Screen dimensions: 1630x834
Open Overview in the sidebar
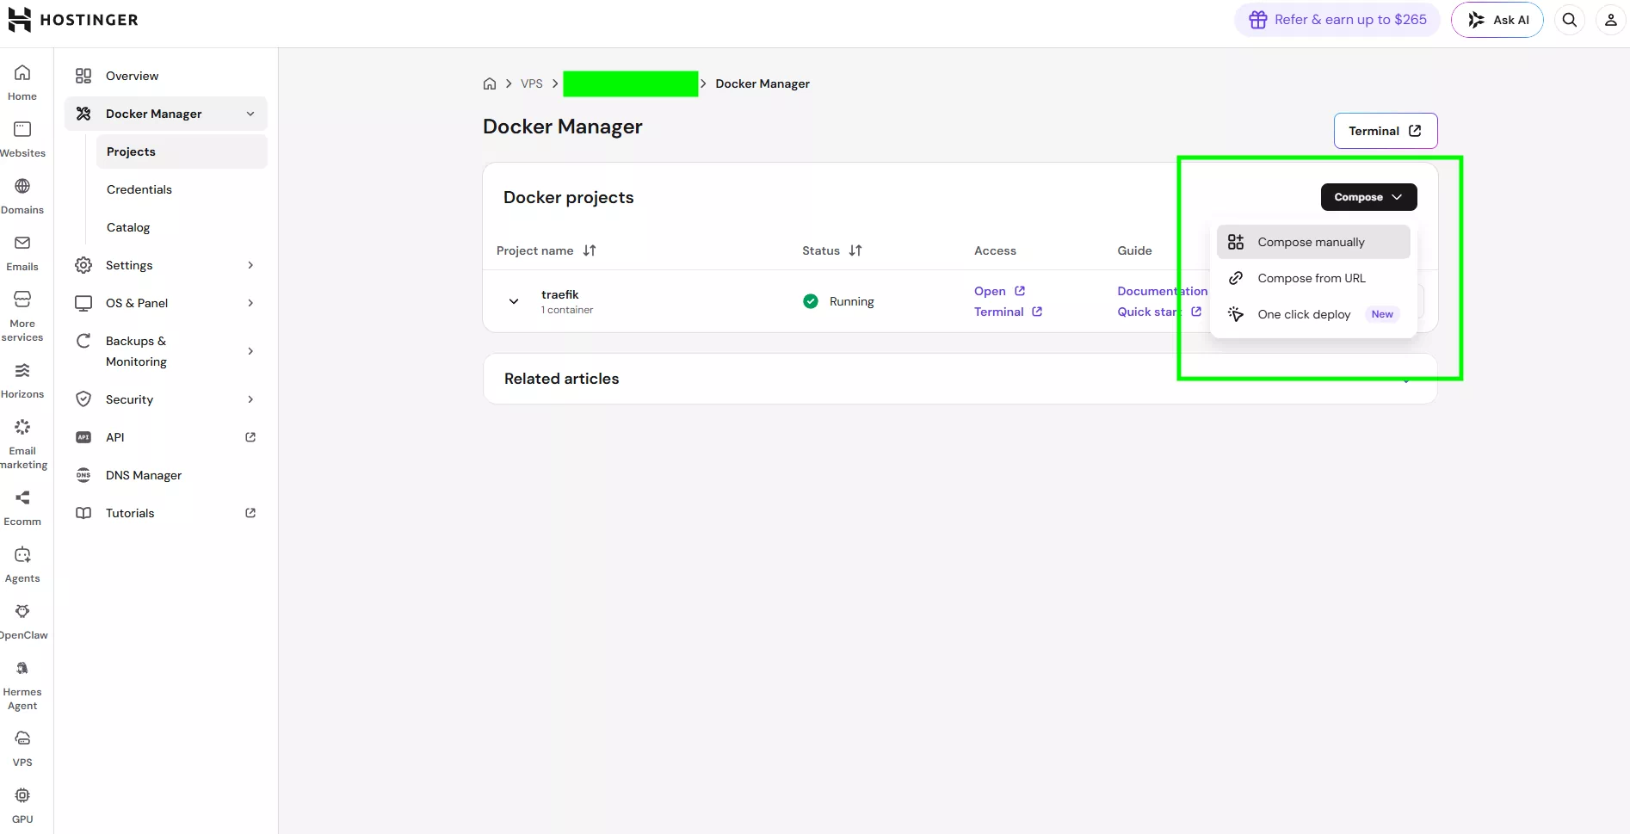(x=166, y=76)
